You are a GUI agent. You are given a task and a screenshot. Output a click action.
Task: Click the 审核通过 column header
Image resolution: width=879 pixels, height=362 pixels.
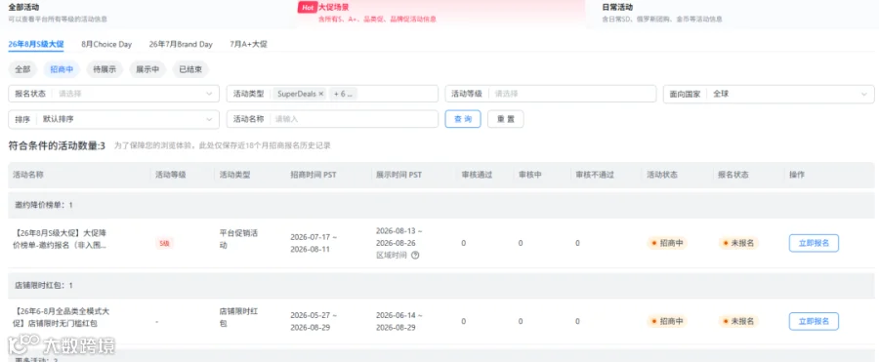477,175
